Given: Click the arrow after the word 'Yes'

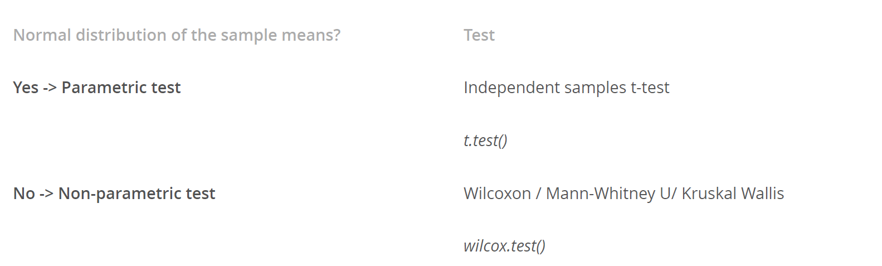Looking at the screenshot, I should point(50,88).
